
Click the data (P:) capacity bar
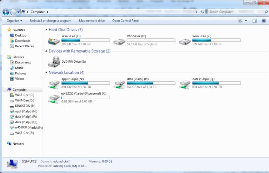point(151,83)
